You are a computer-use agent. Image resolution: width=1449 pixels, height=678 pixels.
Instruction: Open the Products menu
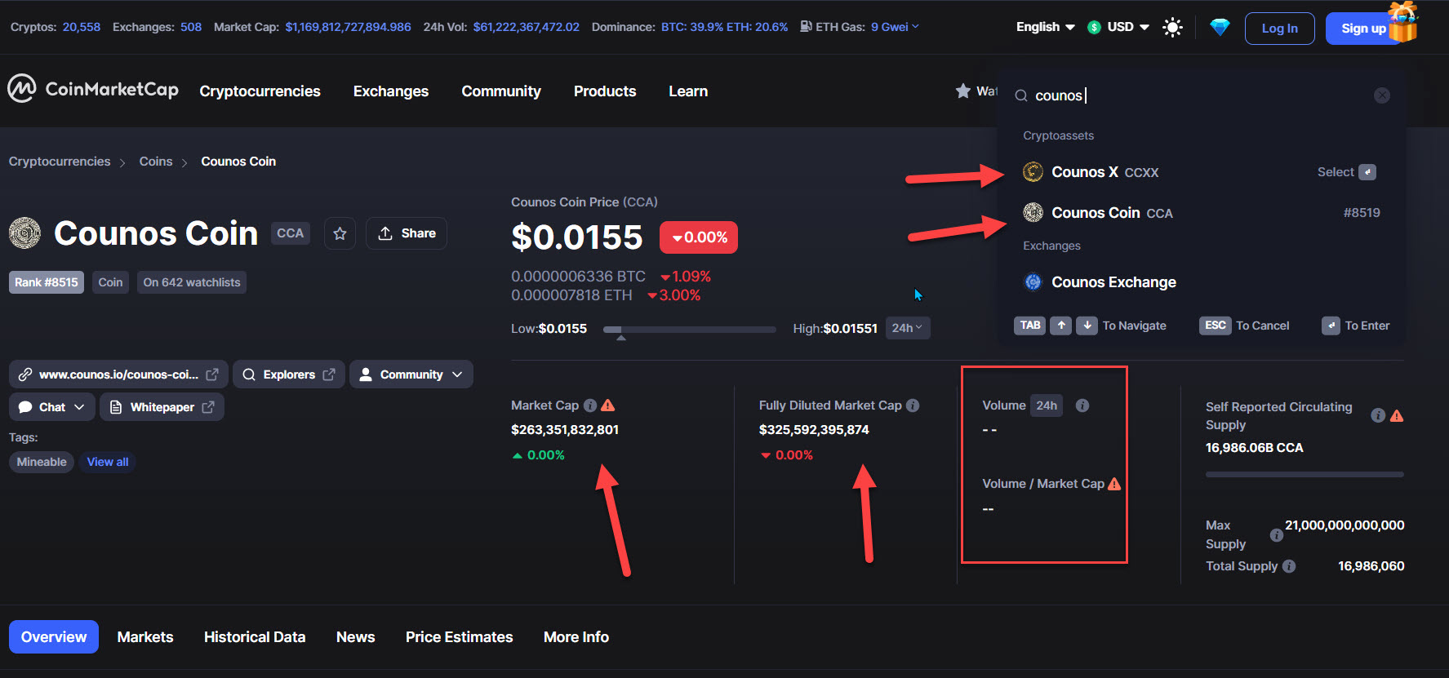[605, 91]
